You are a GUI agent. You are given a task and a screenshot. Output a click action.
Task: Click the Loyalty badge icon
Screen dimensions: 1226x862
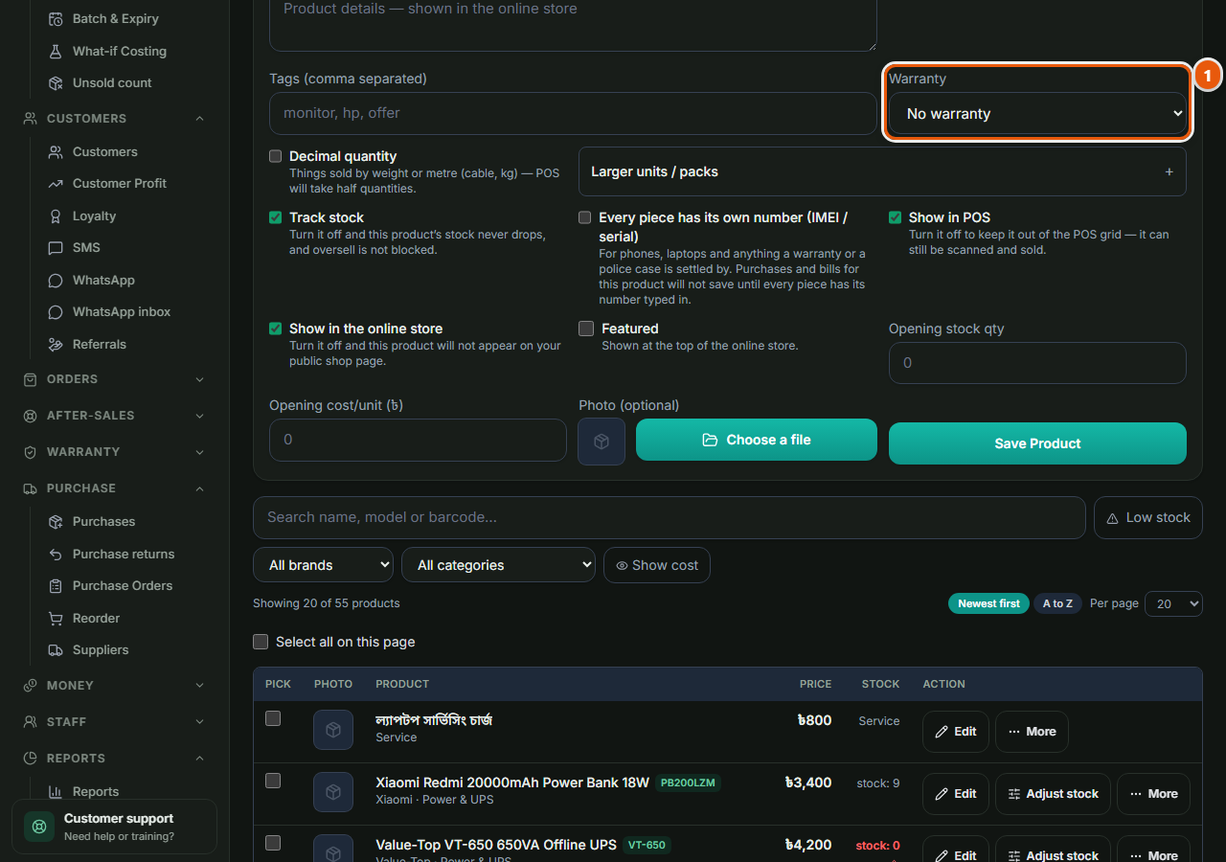(56, 216)
